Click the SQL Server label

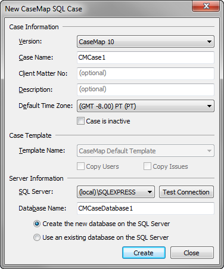pyautogui.click(x=36, y=191)
